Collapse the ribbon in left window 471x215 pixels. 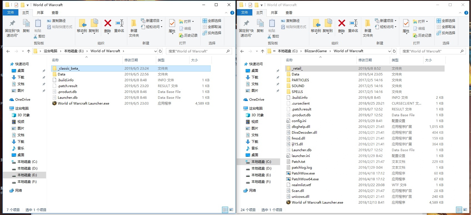[226, 13]
